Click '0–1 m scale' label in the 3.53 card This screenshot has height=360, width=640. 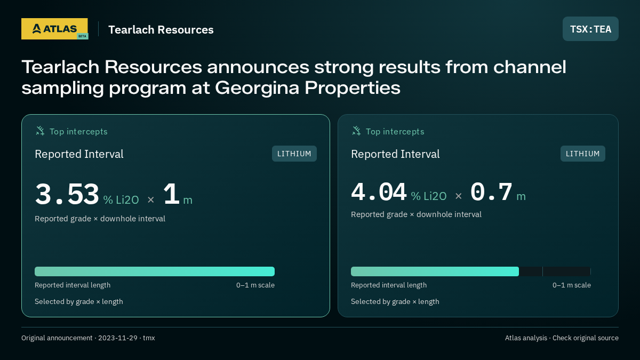pyautogui.click(x=255, y=285)
